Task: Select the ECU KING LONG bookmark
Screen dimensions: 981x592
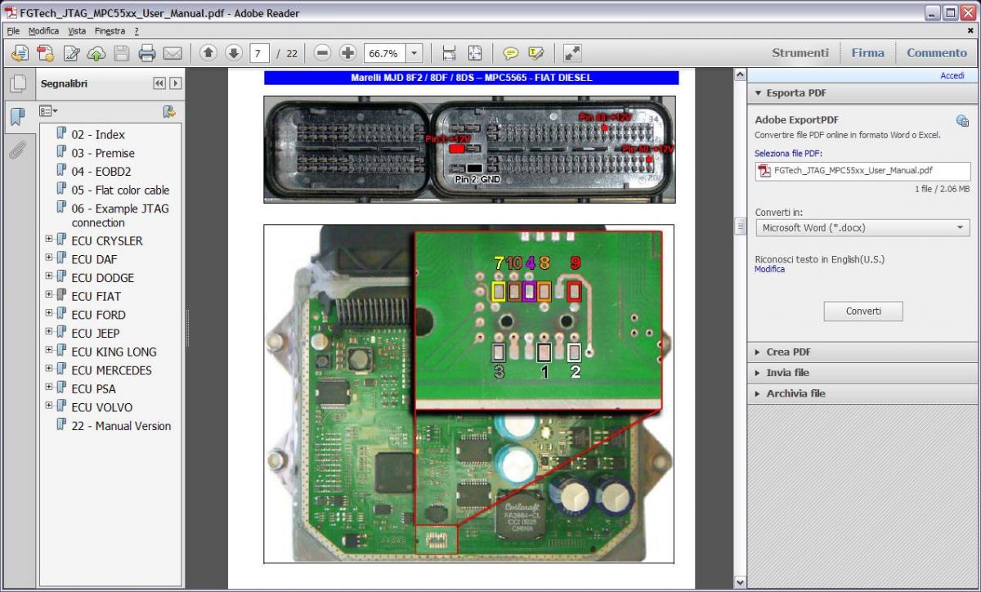Action: click(114, 352)
